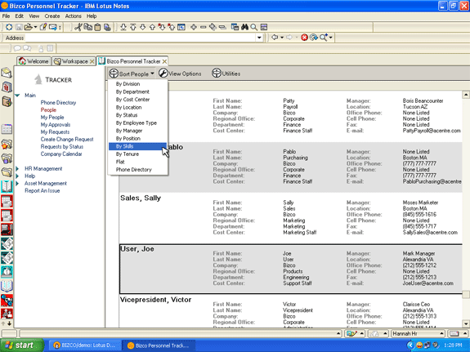Close the Bizco Personnel Tracker tab

click(x=164, y=61)
